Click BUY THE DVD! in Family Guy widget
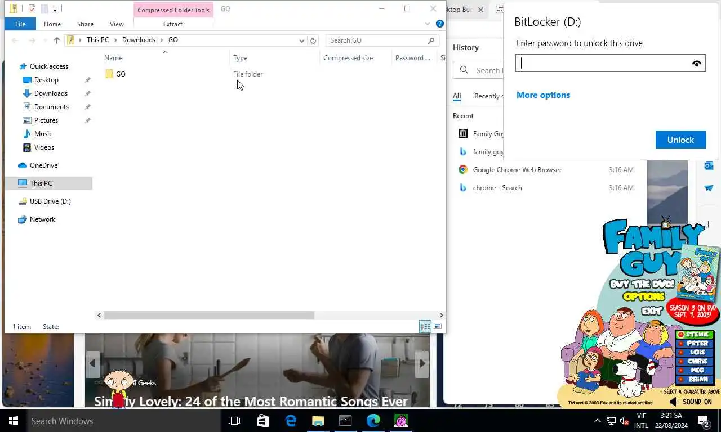 pyautogui.click(x=643, y=284)
